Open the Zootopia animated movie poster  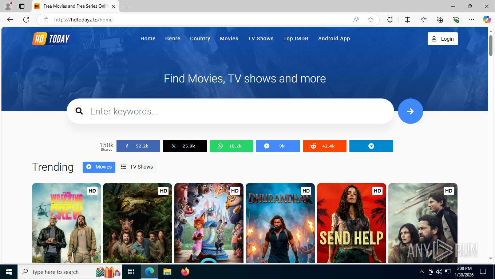click(x=209, y=223)
